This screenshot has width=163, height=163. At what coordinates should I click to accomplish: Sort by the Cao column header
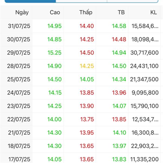pyautogui.click(x=55, y=12)
